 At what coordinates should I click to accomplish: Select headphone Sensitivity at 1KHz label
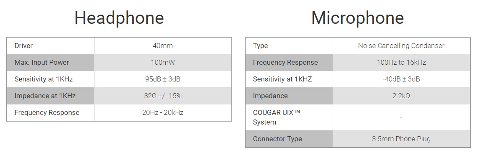[44, 79]
